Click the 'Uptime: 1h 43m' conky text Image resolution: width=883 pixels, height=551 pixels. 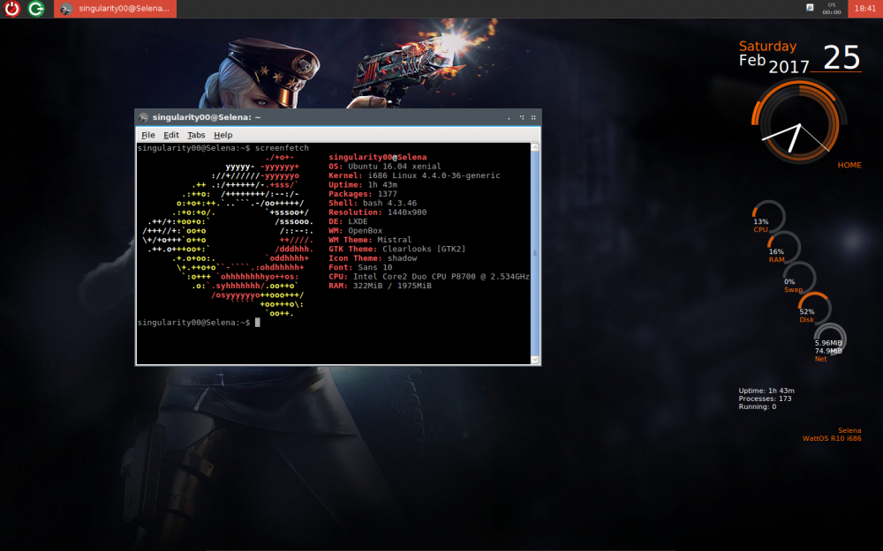tap(766, 391)
